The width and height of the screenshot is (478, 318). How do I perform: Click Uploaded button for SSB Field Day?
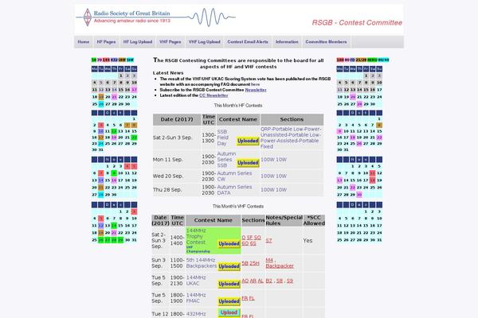(x=248, y=142)
